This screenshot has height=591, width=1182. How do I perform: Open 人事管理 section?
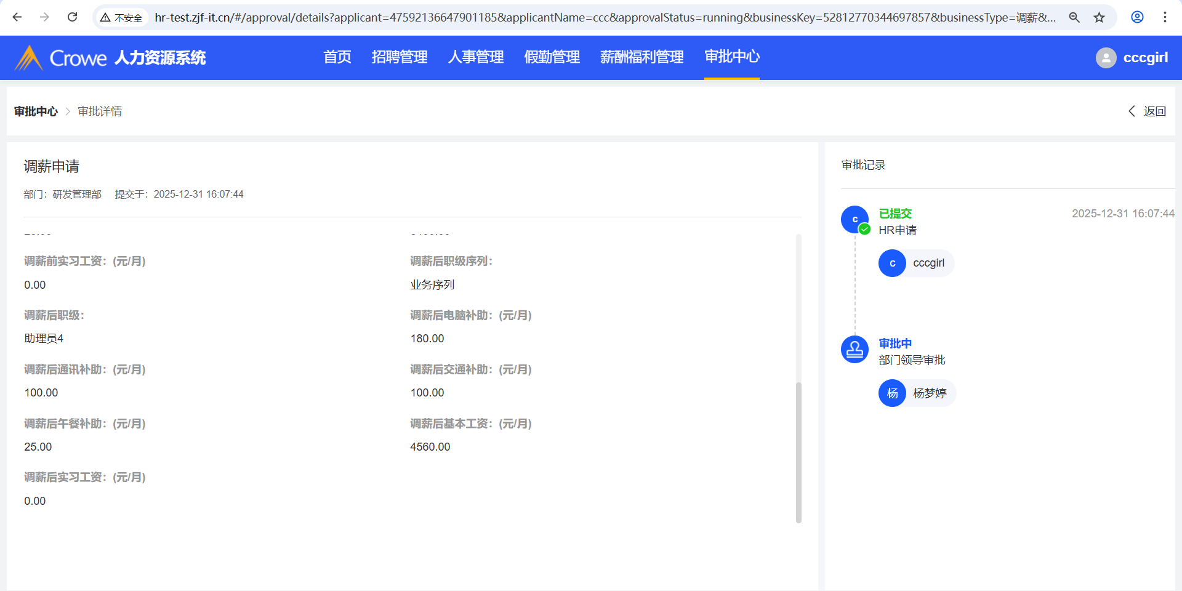[x=476, y=57]
